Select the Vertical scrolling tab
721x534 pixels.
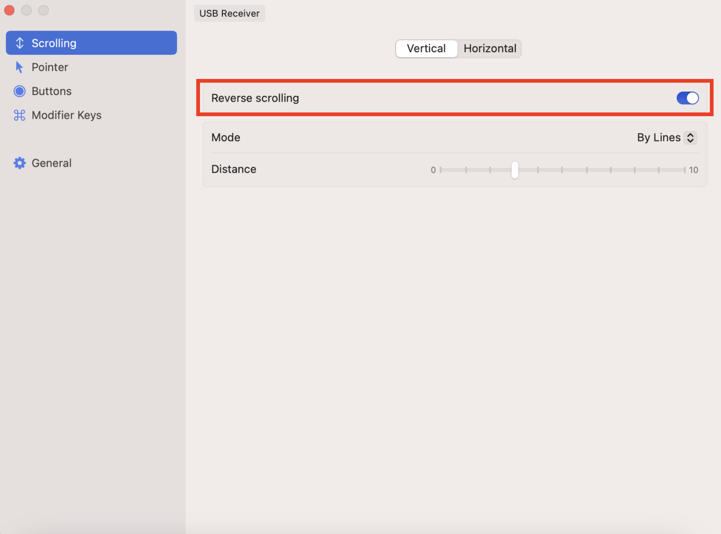click(x=426, y=48)
